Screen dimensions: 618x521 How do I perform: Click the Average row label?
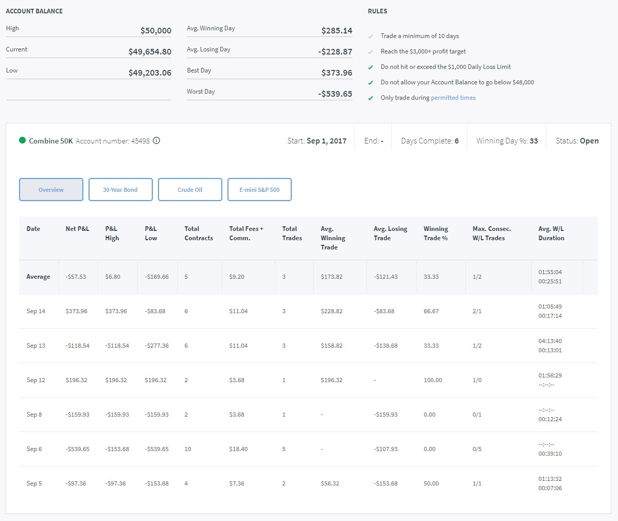(x=39, y=277)
